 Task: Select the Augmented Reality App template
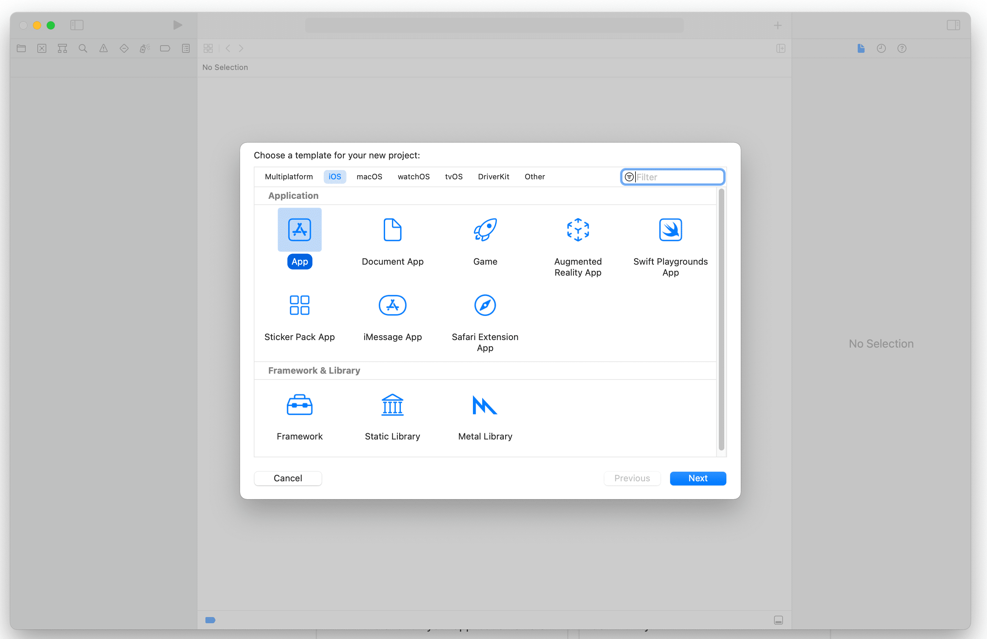(x=577, y=230)
